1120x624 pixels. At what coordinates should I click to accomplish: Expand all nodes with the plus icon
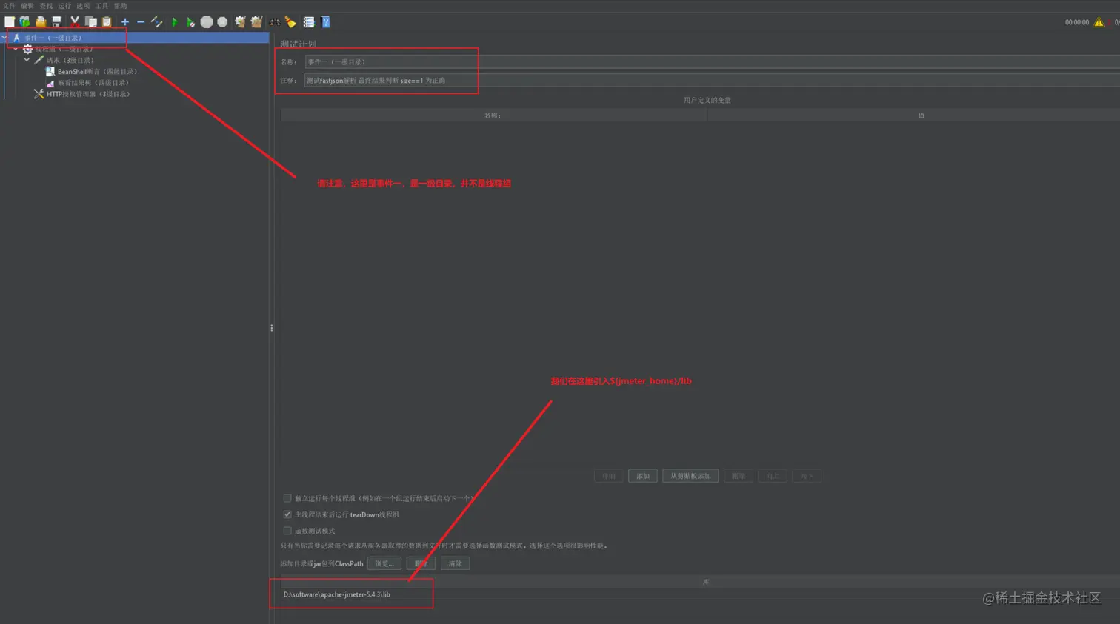125,22
